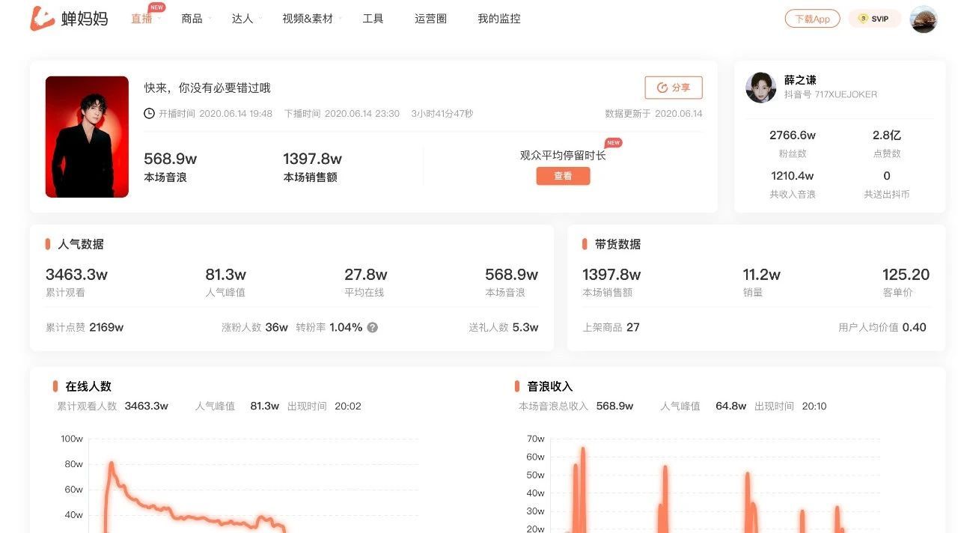Click the 分享 share button
The height and width of the screenshot is (533, 958).
coord(674,88)
